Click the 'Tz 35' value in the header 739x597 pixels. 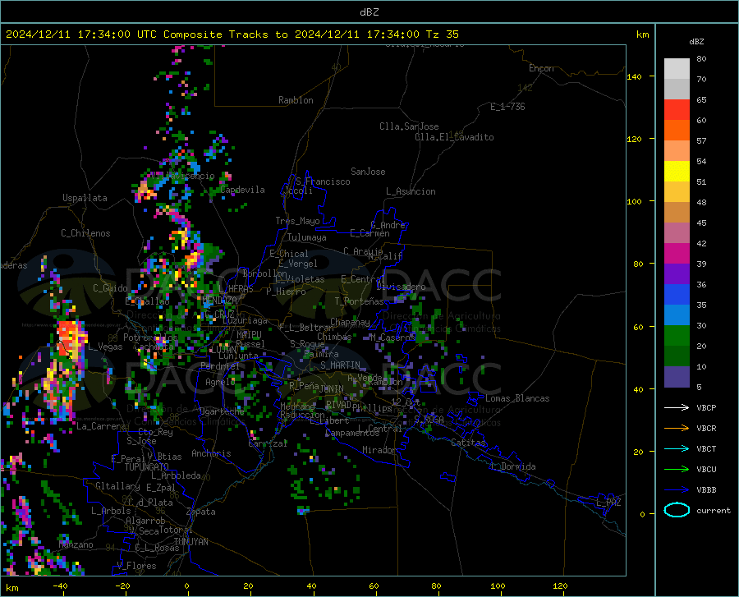coord(442,34)
